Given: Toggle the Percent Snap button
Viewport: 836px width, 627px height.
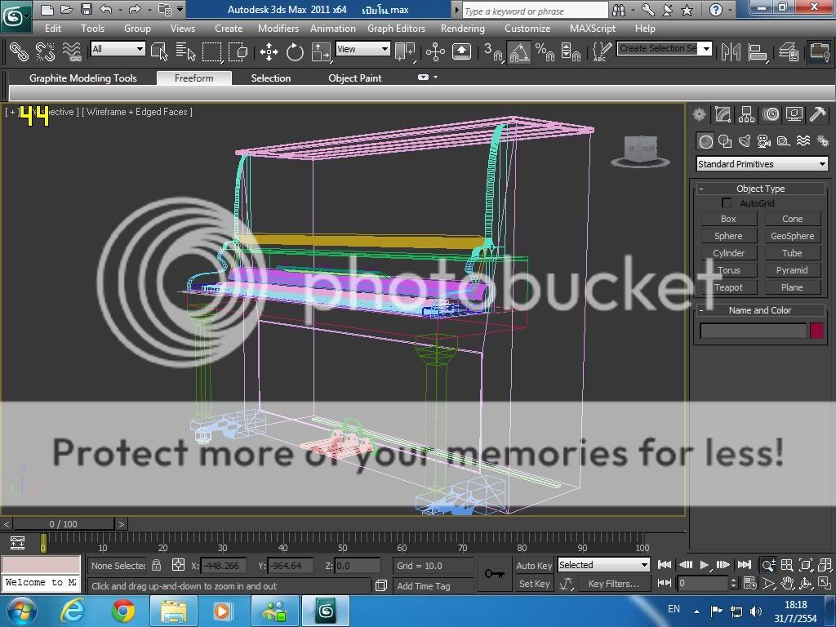Looking at the screenshot, I should click(545, 51).
